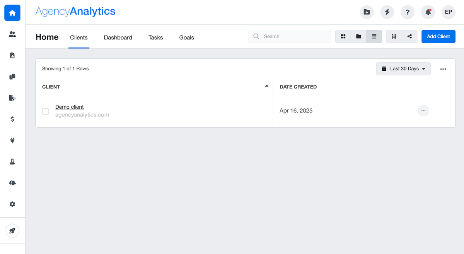Switch to the Dashboard tab

pyautogui.click(x=118, y=38)
